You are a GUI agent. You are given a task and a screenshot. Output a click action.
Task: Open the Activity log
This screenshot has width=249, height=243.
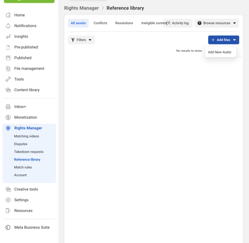178,23
